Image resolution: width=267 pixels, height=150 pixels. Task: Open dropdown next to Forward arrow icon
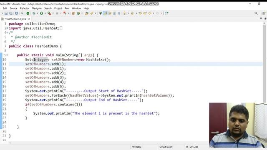click(161, 13)
